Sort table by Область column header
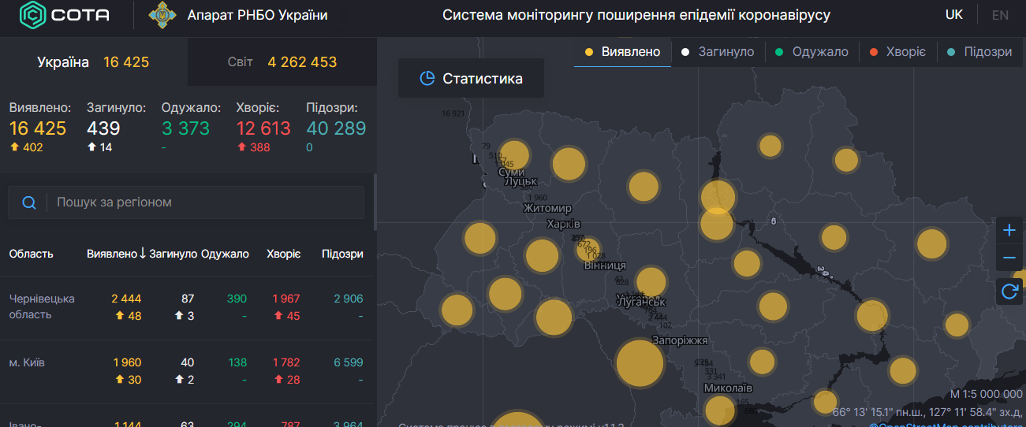 click(x=32, y=254)
